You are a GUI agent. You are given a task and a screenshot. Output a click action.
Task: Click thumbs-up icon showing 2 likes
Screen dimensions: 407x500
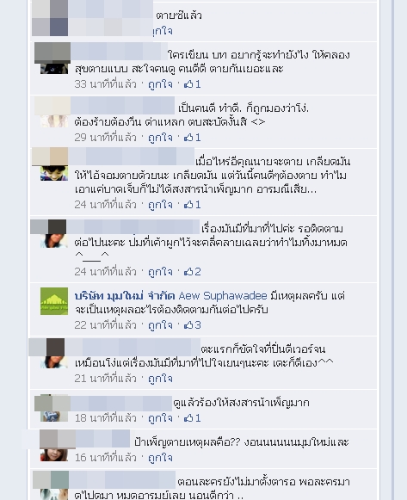click(188, 272)
